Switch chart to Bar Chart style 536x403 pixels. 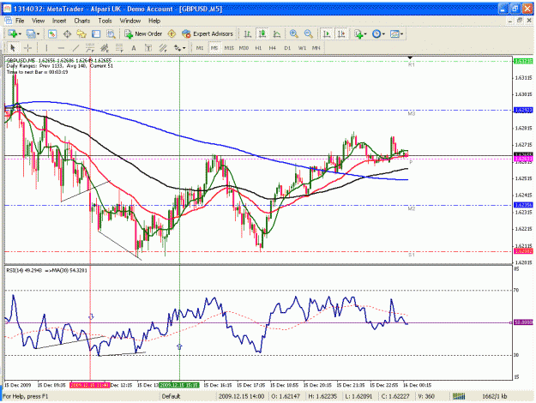(248, 33)
